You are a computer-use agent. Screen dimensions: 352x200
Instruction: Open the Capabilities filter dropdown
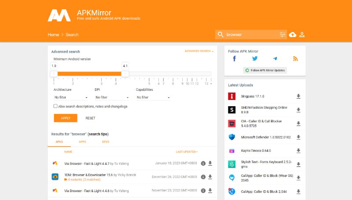click(x=153, y=97)
